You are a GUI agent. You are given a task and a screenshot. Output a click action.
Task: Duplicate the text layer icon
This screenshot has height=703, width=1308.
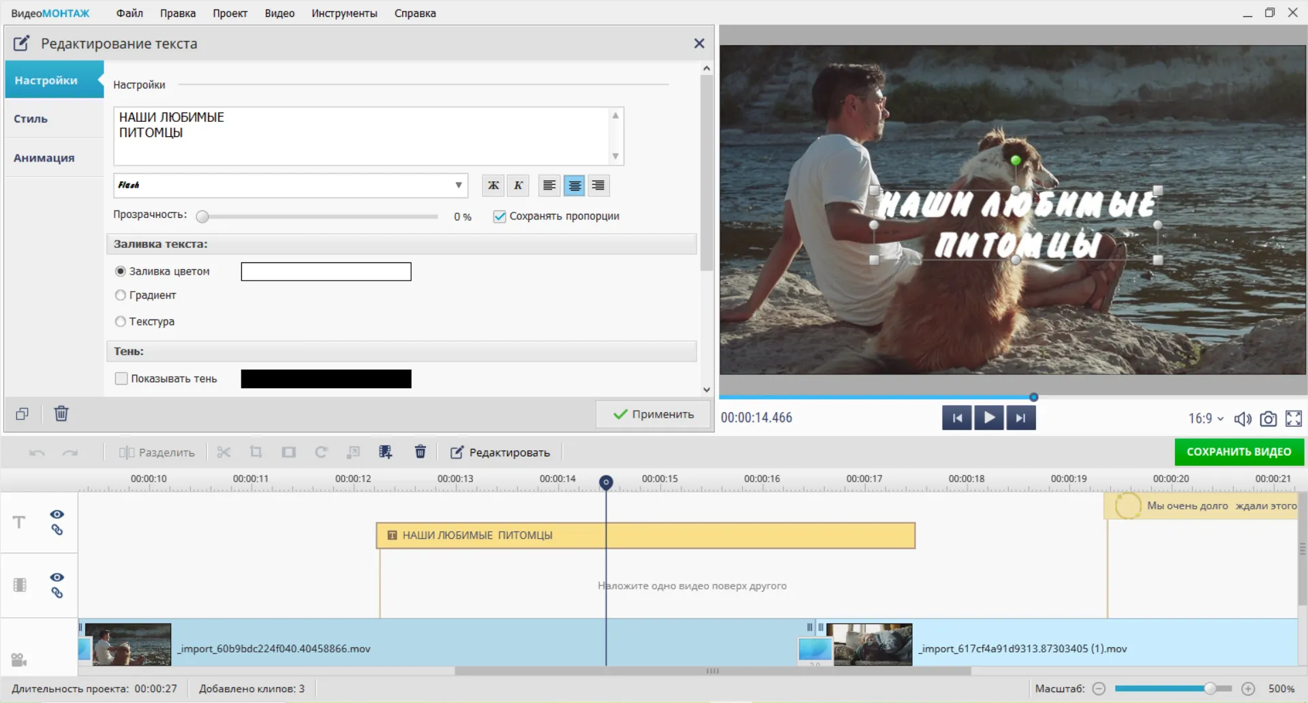pyautogui.click(x=22, y=414)
